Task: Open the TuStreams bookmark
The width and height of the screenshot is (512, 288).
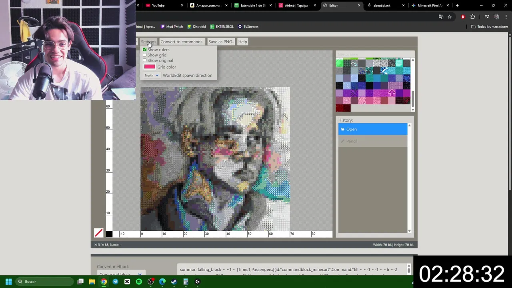Action: (248, 26)
